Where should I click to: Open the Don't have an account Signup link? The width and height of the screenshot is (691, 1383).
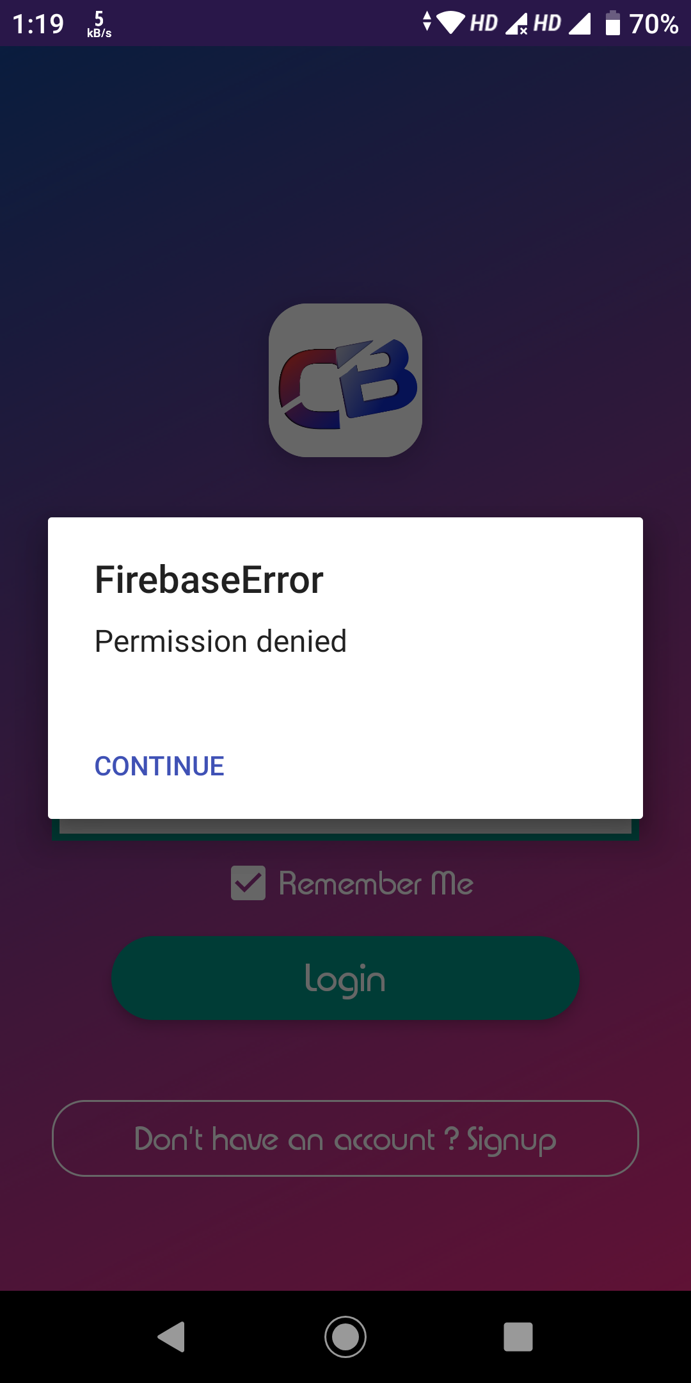pyautogui.click(x=345, y=1138)
